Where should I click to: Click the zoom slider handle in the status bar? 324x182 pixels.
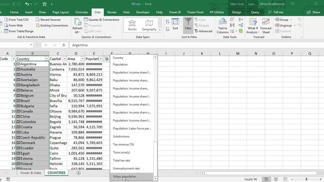[307, 179]
